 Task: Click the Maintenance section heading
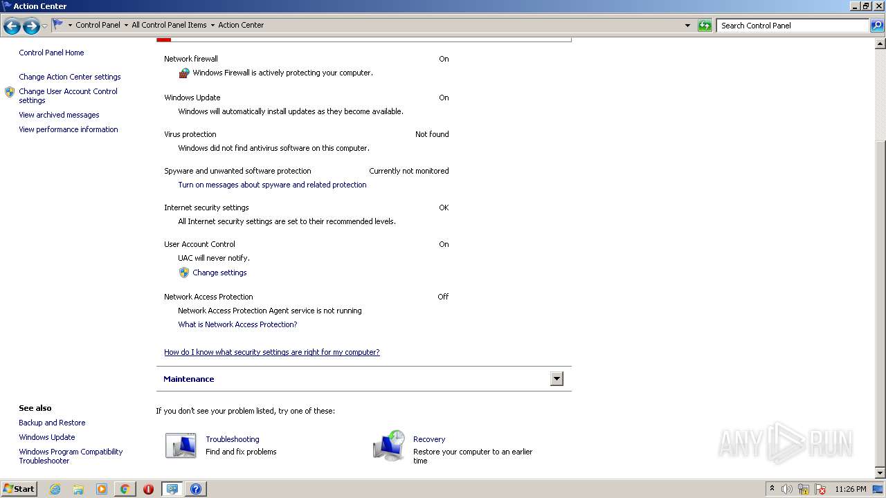pos(188,379)
